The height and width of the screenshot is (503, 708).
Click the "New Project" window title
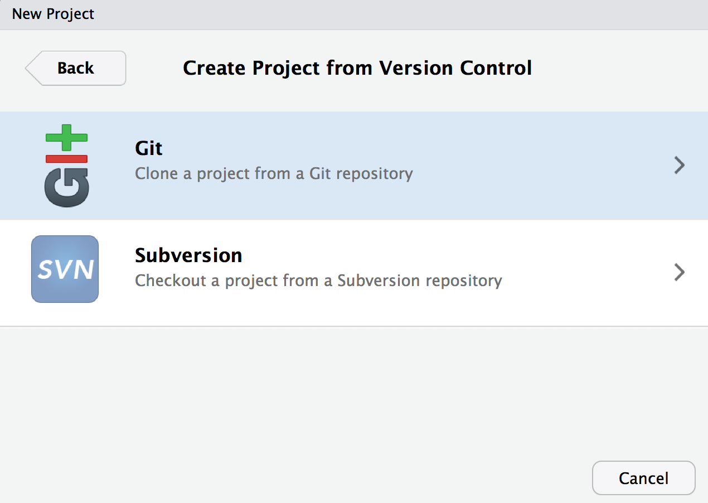[53, 14]
